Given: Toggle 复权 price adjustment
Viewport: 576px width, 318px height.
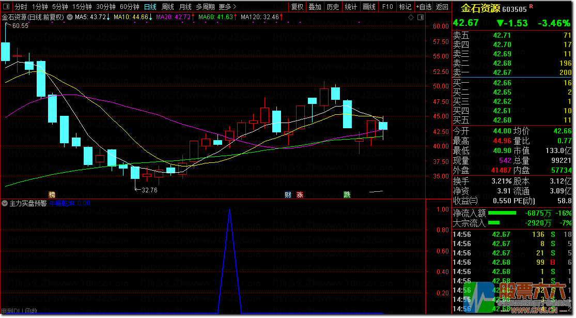Looking at the screenshot, I should pyautogui.click(x=297, y=7).
